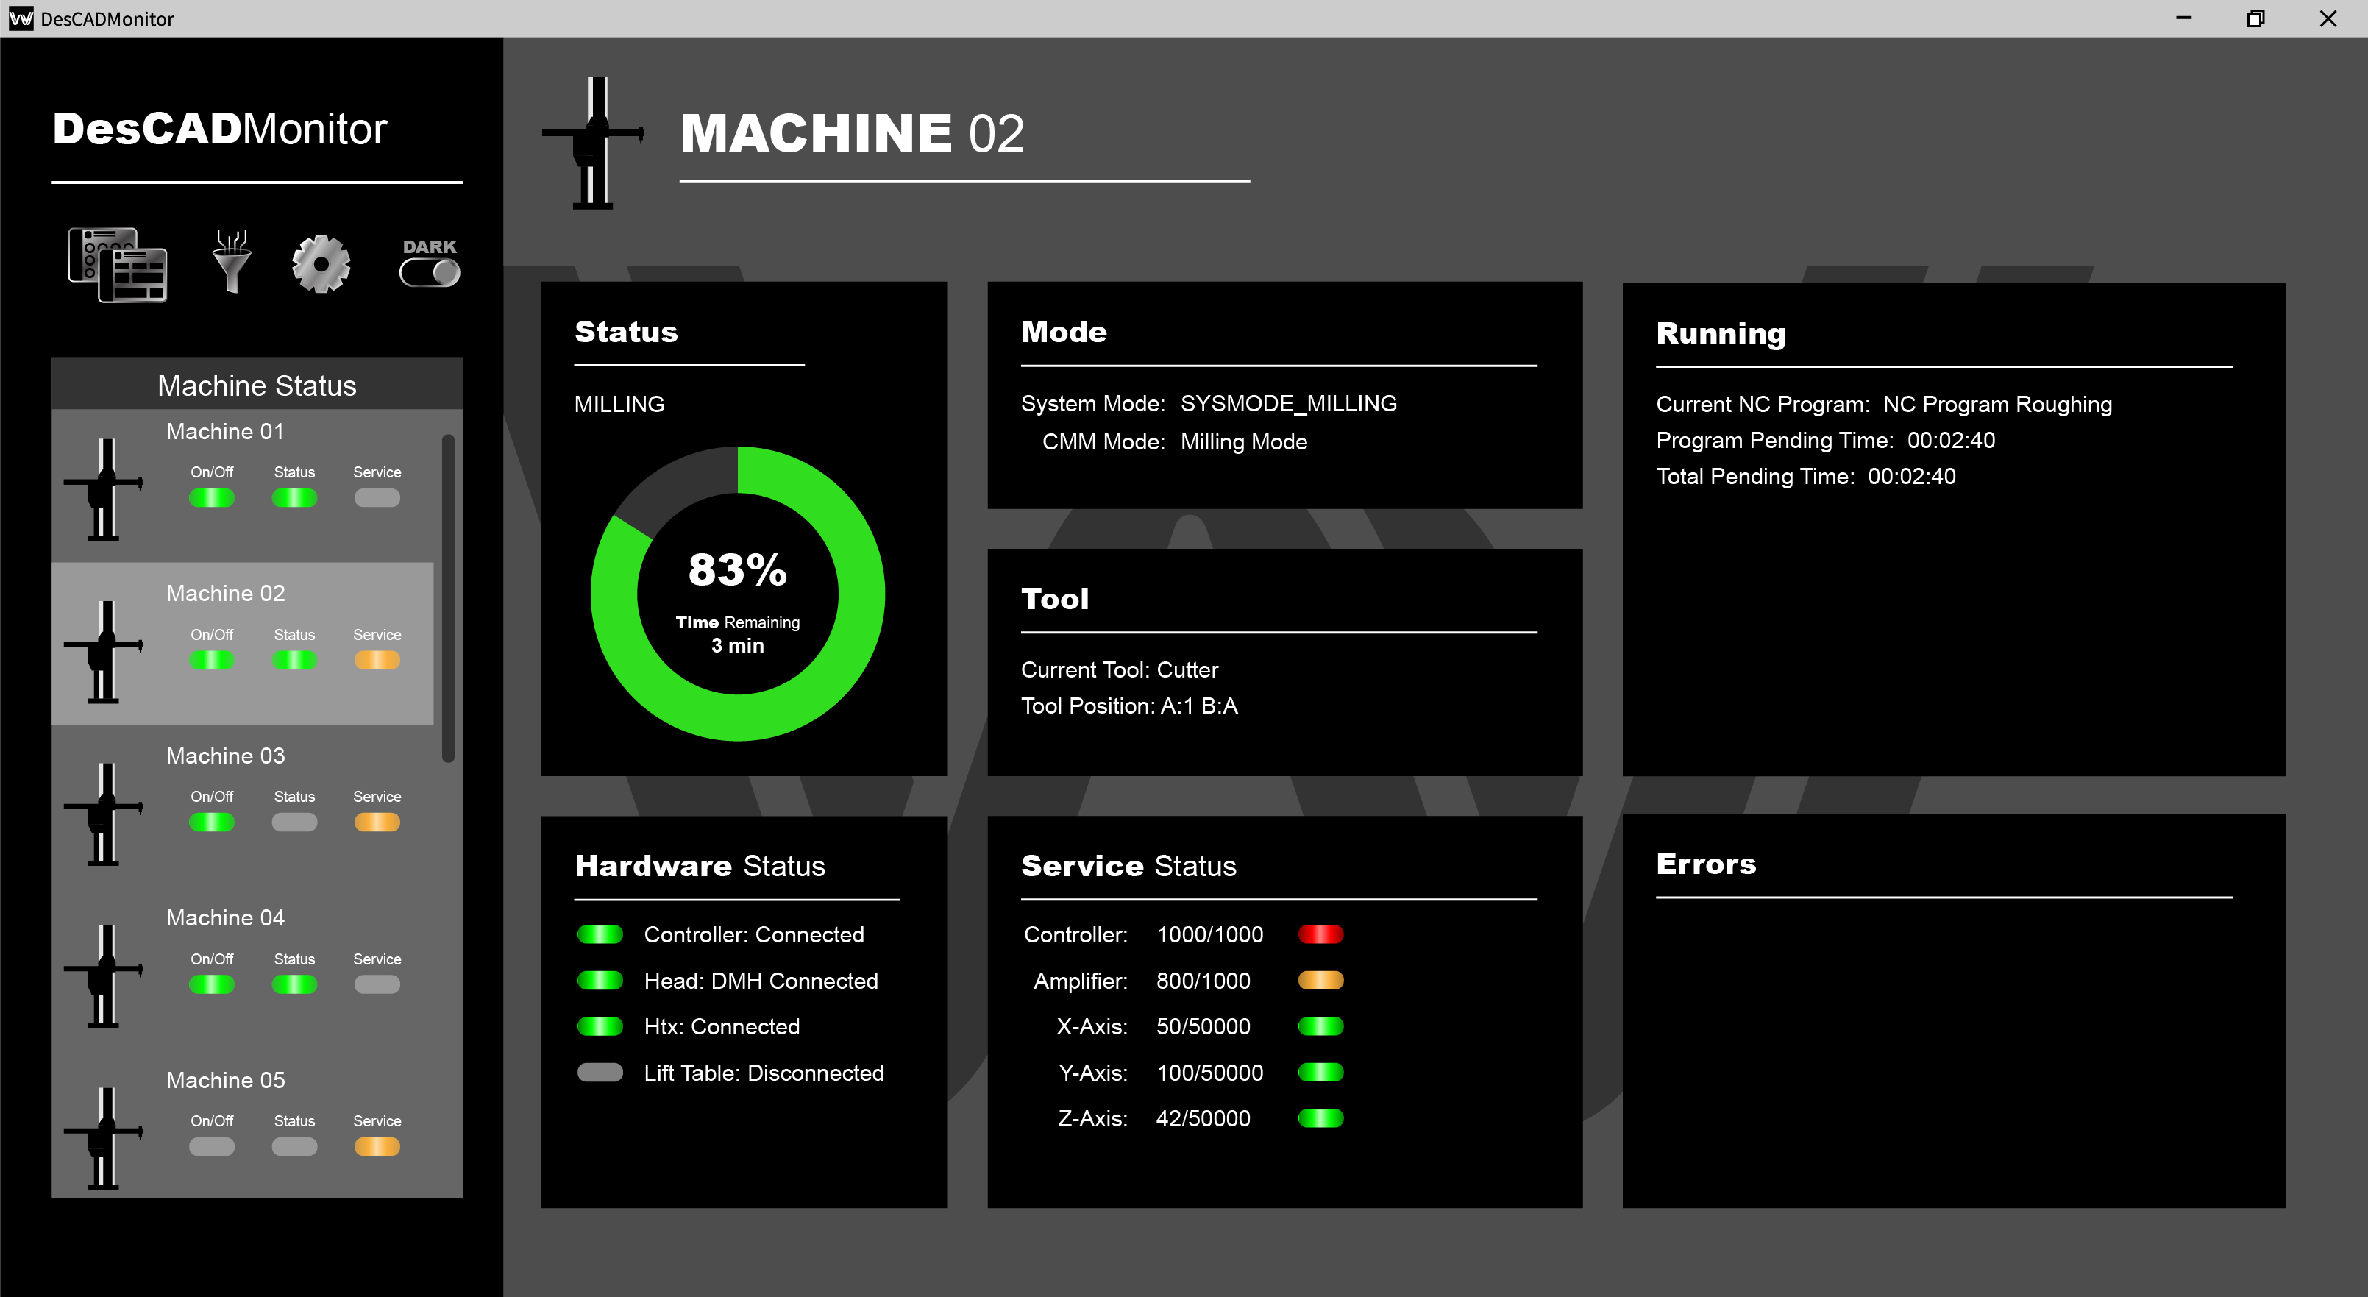Screen dimensions: 2368x1297
Task: Click the Hardware Status Controller label
Action: pyautogui.click(x=752, y=934)
